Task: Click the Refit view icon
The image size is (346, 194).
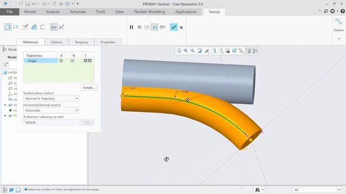Action: pyautogui.click(x=179, y=51)
